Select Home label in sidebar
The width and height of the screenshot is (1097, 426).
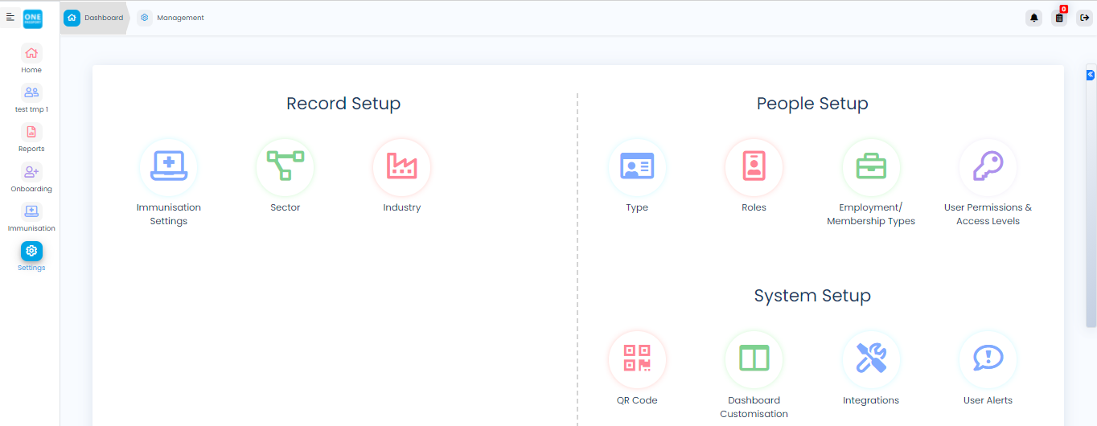pos(31,70)
